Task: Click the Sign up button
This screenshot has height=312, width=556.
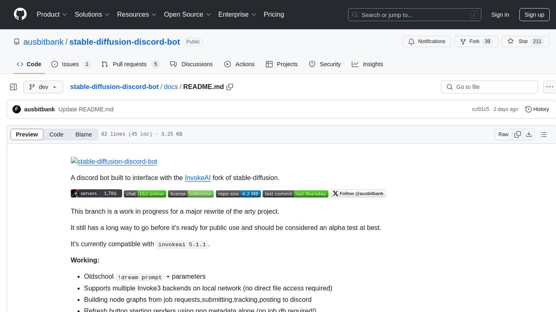Action: 534,15
